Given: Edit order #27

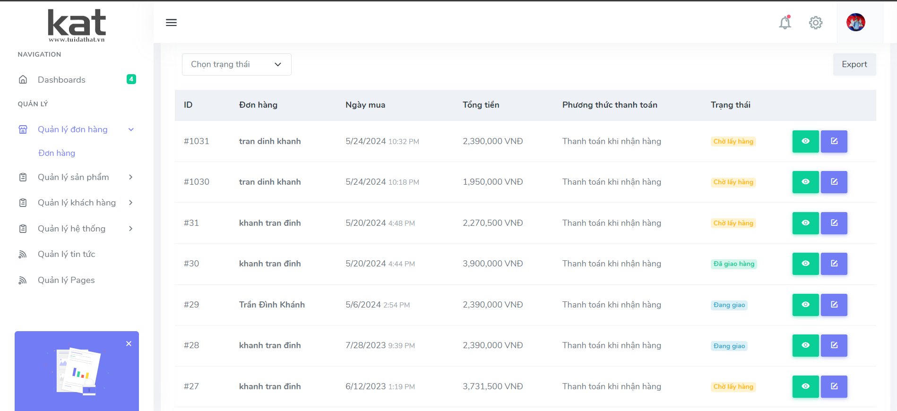Looking at the screenshot, I should [x=834, y=386].
